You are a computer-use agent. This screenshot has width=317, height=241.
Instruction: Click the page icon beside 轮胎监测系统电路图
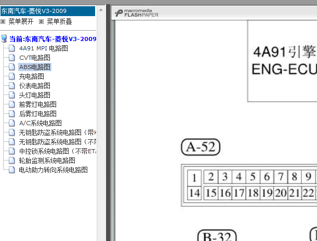[12, 160]
